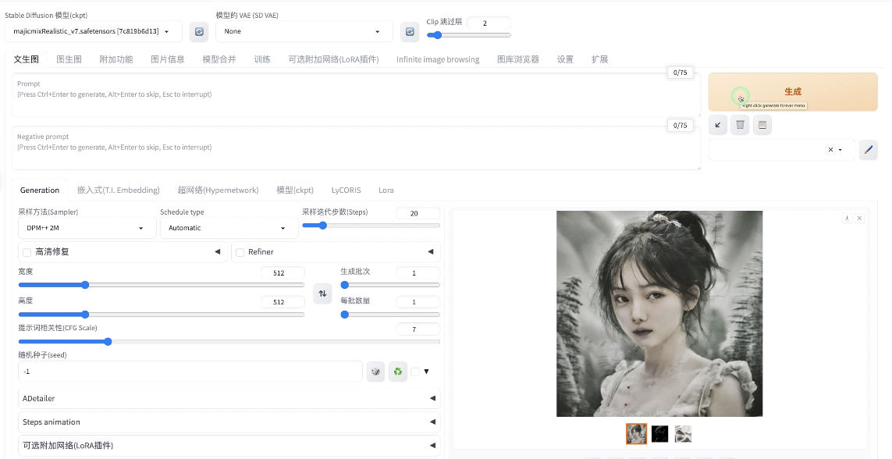Adjust the 生成批次 batch count slider
Screen dimensions: 892x459
390,285
